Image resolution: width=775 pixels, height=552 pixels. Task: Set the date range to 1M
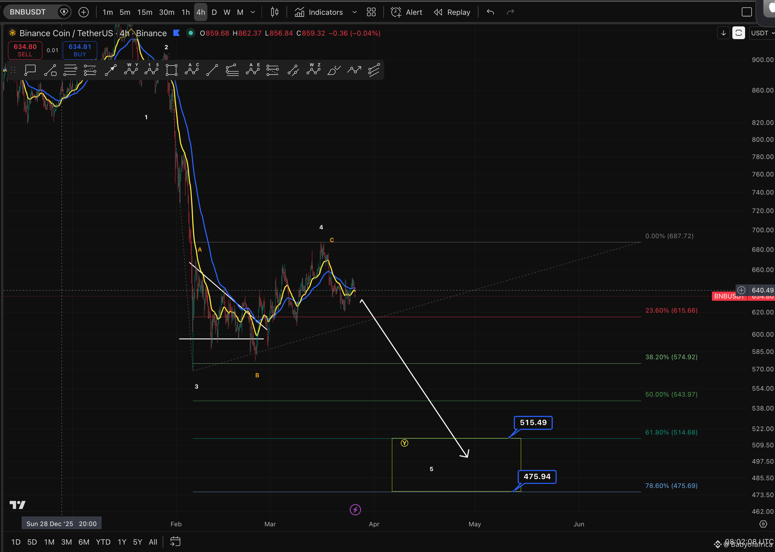49,542
